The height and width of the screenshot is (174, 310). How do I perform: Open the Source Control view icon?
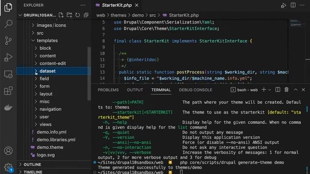(x=8, y=41)
